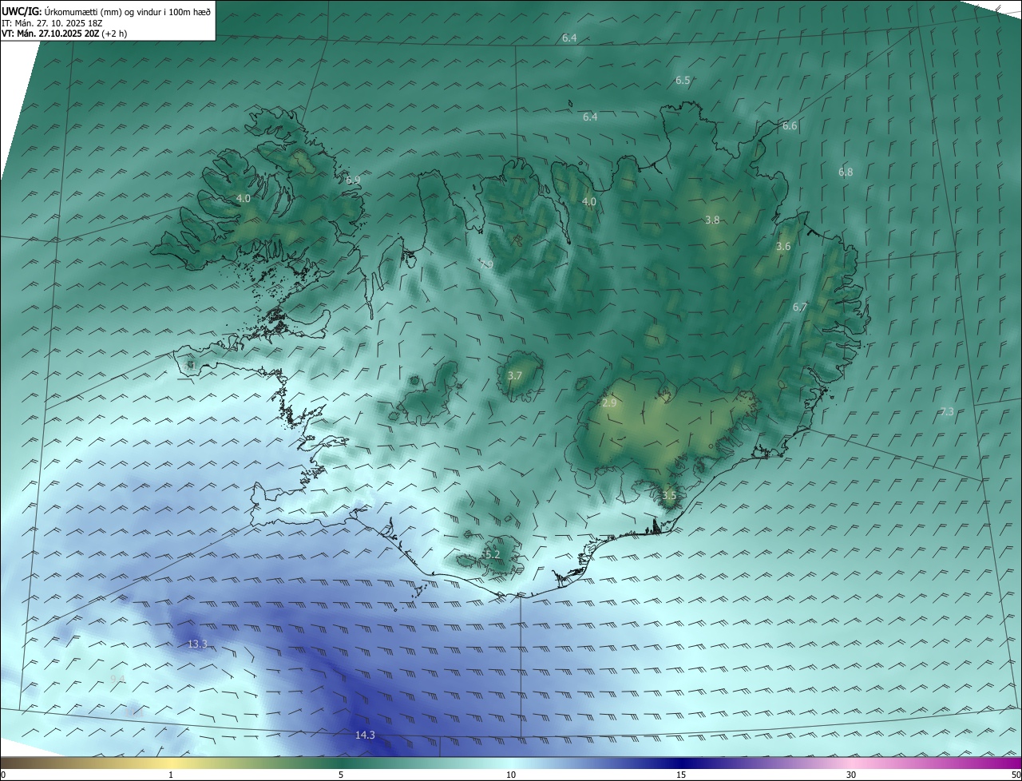
Task: Click the valid time "VT: Mán. 27.10.2025 20Z (+2 h)"
Action: 64,34
